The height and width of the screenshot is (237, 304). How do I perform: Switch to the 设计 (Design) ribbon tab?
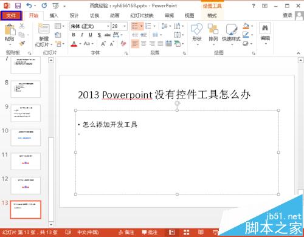[74, 16]
